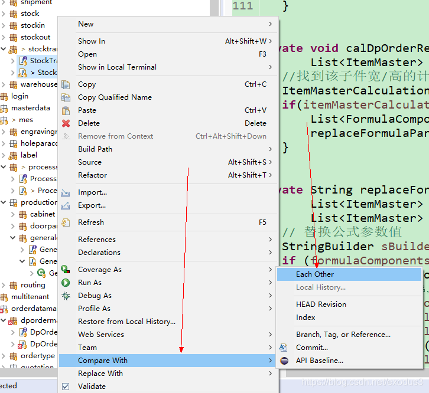This screenshot has height=393, width=429.
Task: Click the warehouse package icon
Action: click(x=13, y=84)
